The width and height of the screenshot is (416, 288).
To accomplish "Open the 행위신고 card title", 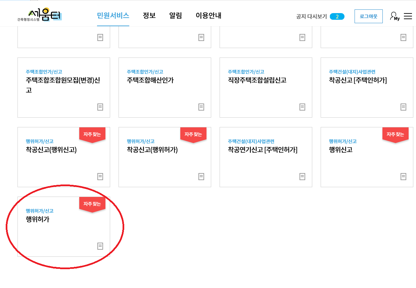I will (340, 150).
